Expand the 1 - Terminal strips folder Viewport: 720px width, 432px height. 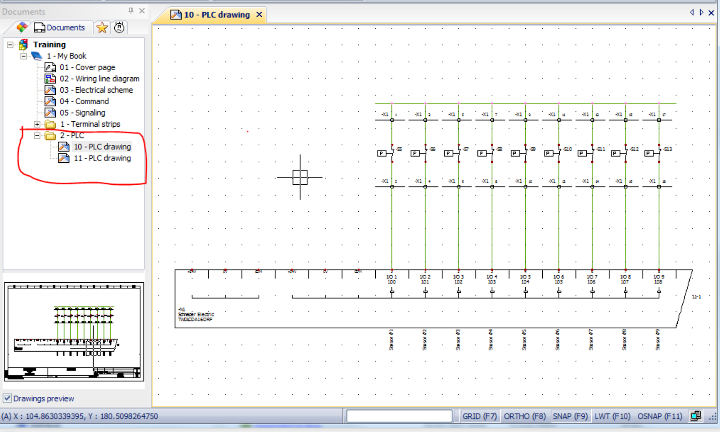pos(37,124)
